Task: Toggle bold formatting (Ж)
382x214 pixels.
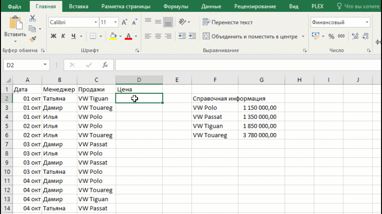Action: pos(53,36)
